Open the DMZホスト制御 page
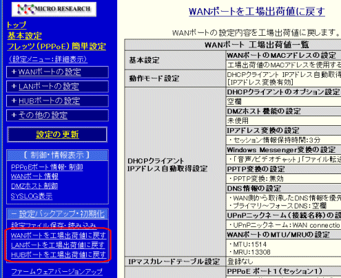Viewport: 341px width, 278px height. point(34,186)
